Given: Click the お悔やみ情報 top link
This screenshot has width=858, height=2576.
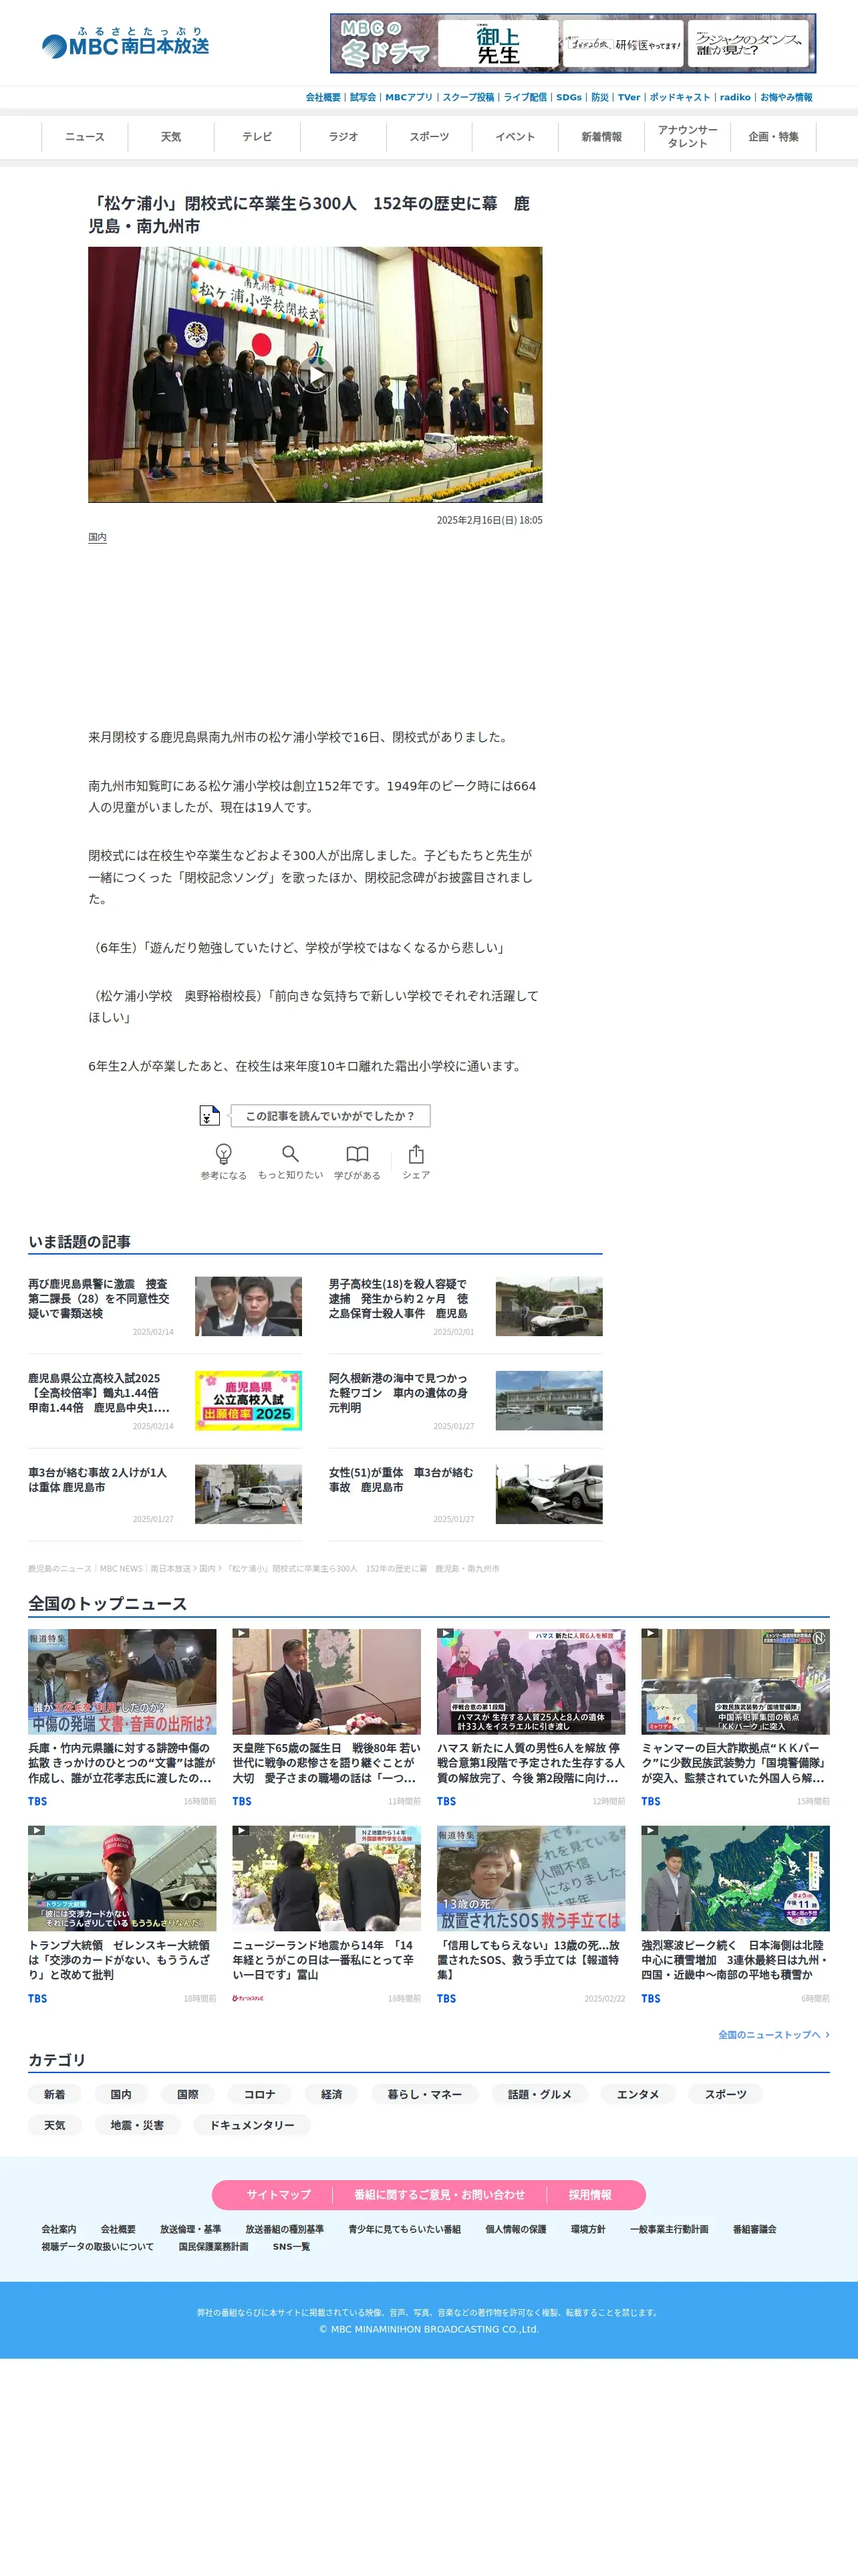Looking at the screenshot, I should [x=786, y=97].
